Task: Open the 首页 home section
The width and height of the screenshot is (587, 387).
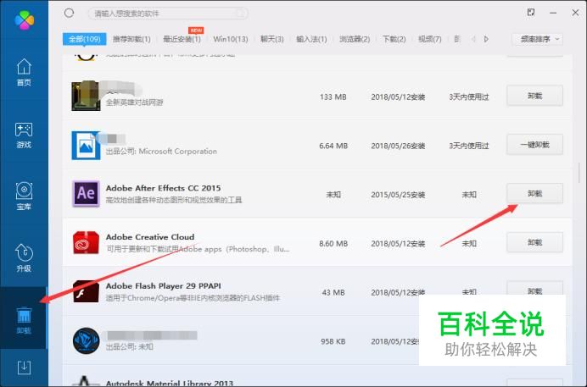Action: tap(24, 72)
